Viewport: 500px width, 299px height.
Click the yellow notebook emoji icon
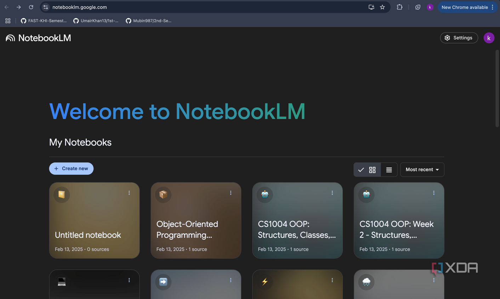[62, 194]
